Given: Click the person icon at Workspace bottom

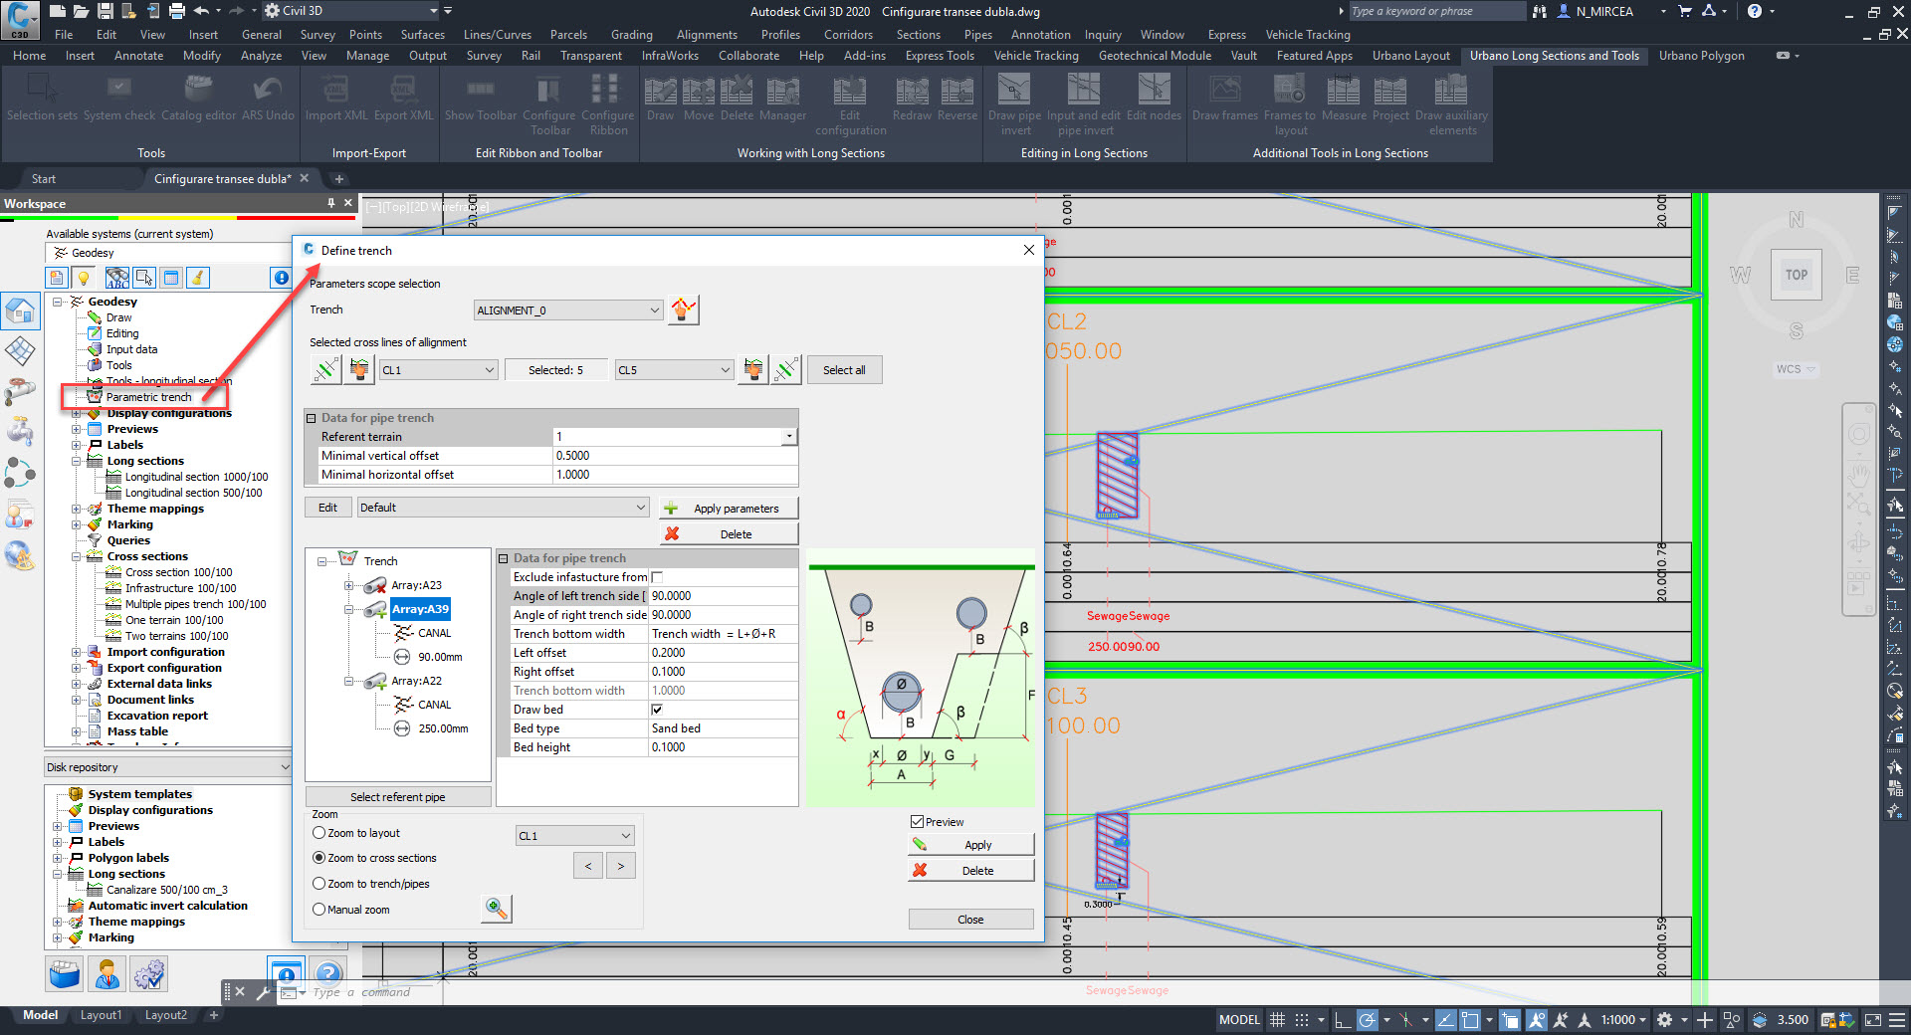Looking at the screenshot, I should 107,973.
